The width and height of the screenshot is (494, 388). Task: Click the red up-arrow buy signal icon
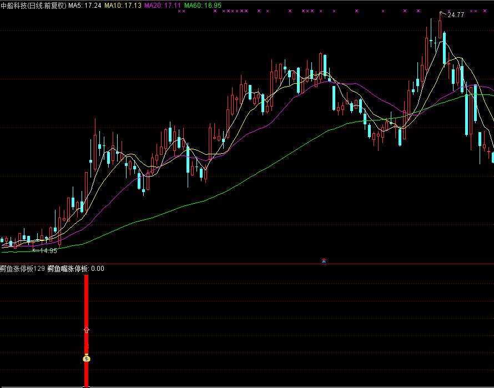tap(87, 330)
